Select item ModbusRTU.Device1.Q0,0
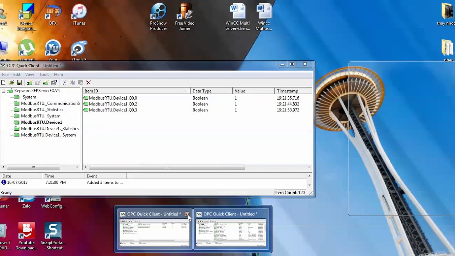This screenshot has width=455, height=256. point(113,98)
